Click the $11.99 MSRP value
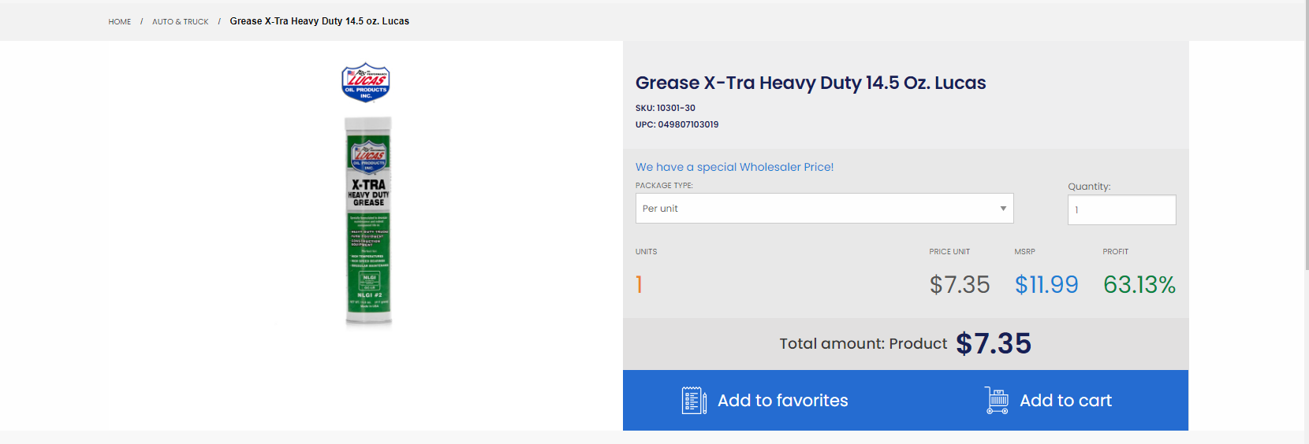 1046,284
